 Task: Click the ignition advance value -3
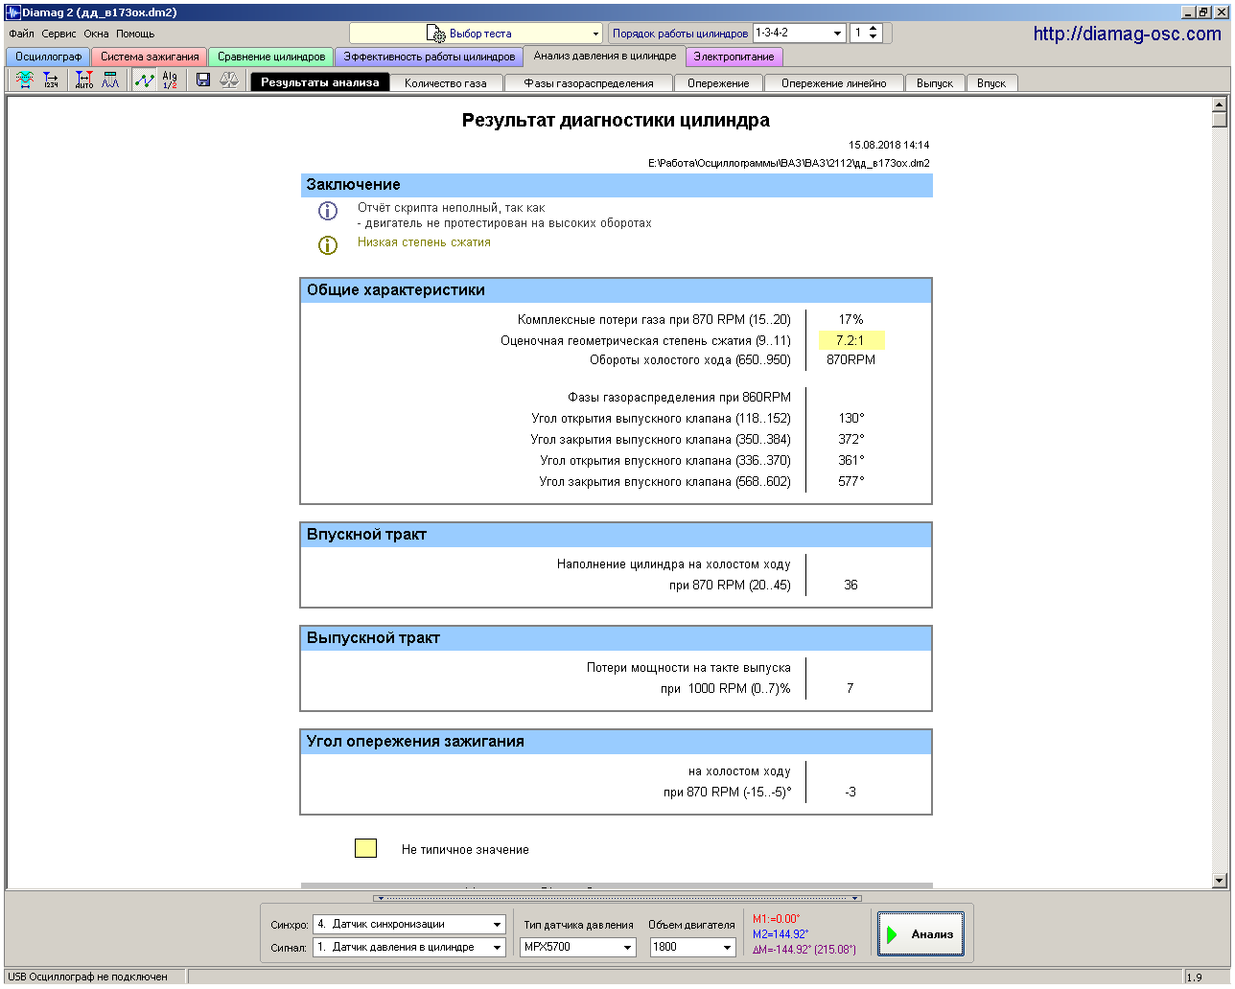851,792
